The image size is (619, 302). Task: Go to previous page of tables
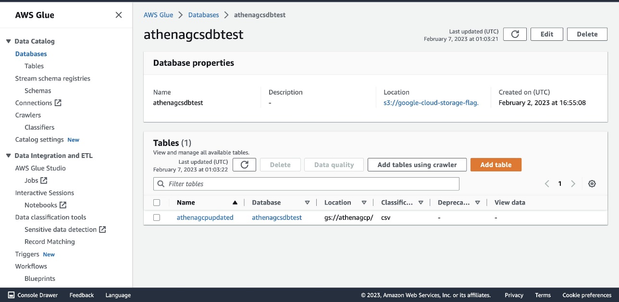point(547,184)
